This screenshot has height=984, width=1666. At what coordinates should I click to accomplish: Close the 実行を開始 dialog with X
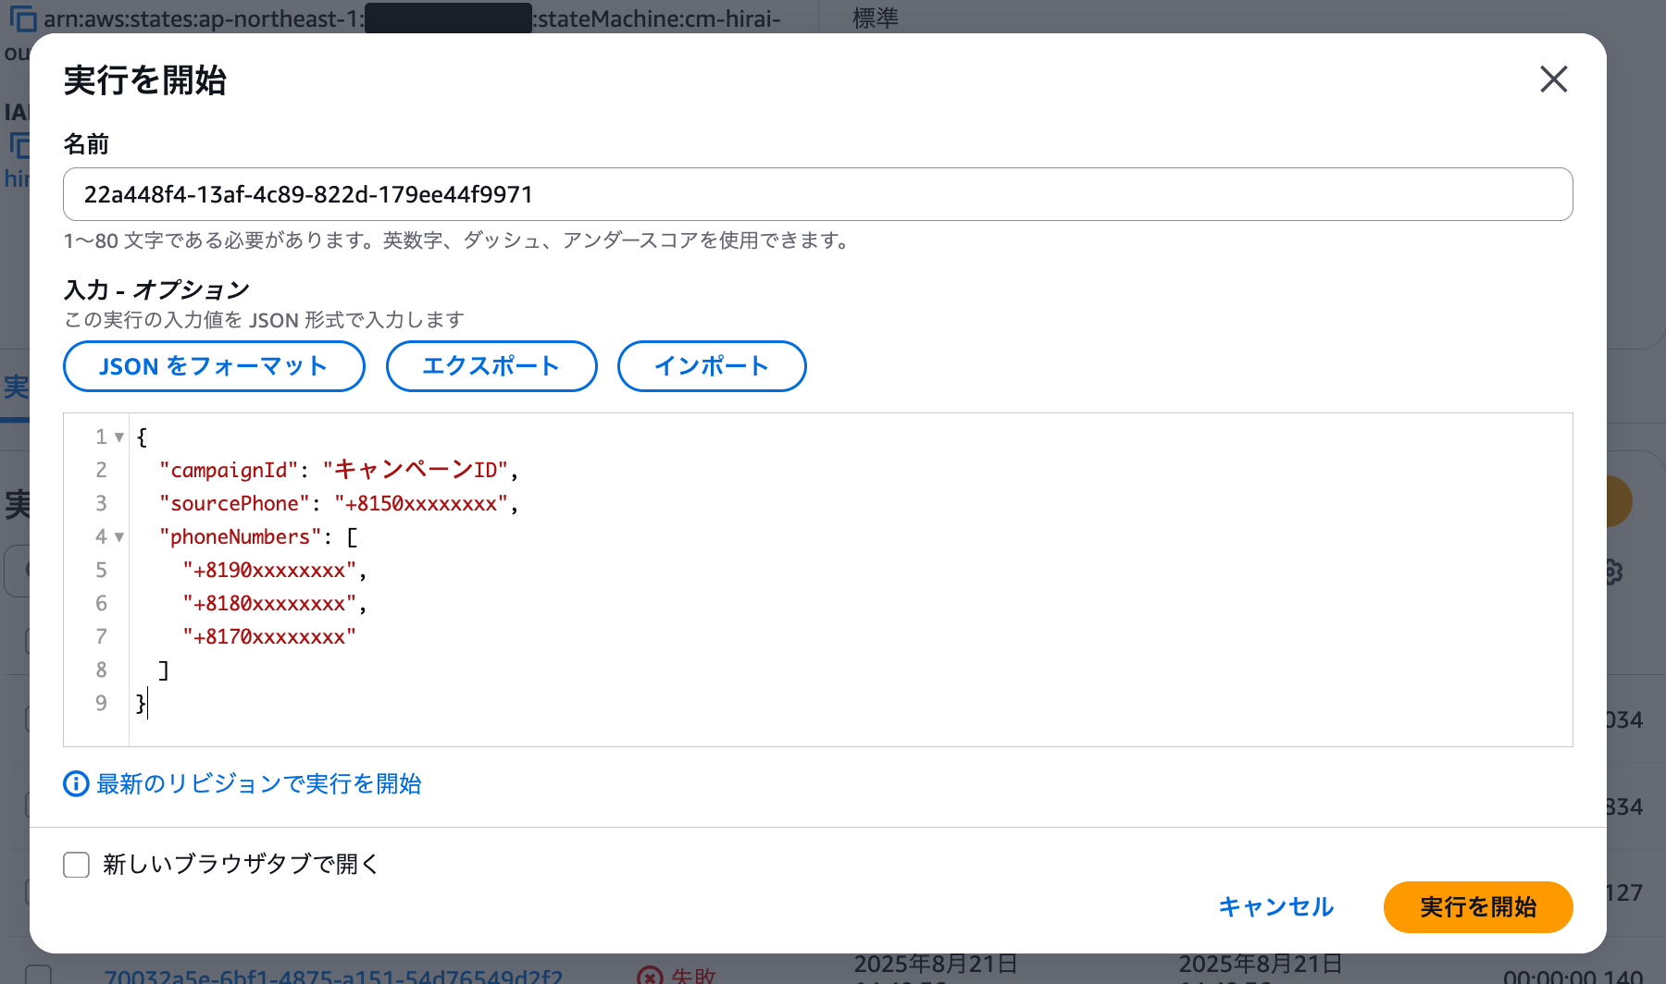coord(1553,80)
